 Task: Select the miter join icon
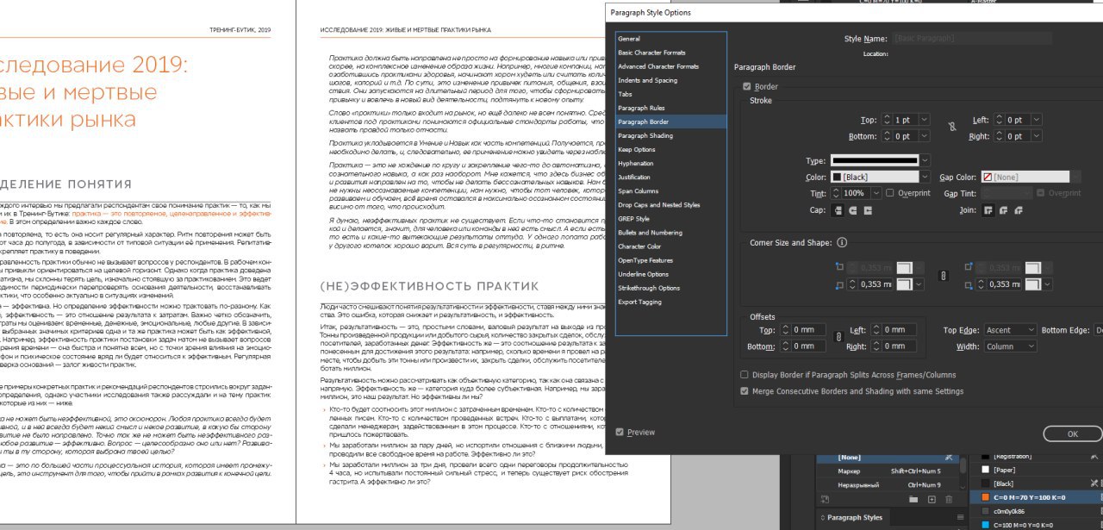[988, 209]
